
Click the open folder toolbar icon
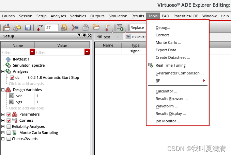tap(96, 27)
